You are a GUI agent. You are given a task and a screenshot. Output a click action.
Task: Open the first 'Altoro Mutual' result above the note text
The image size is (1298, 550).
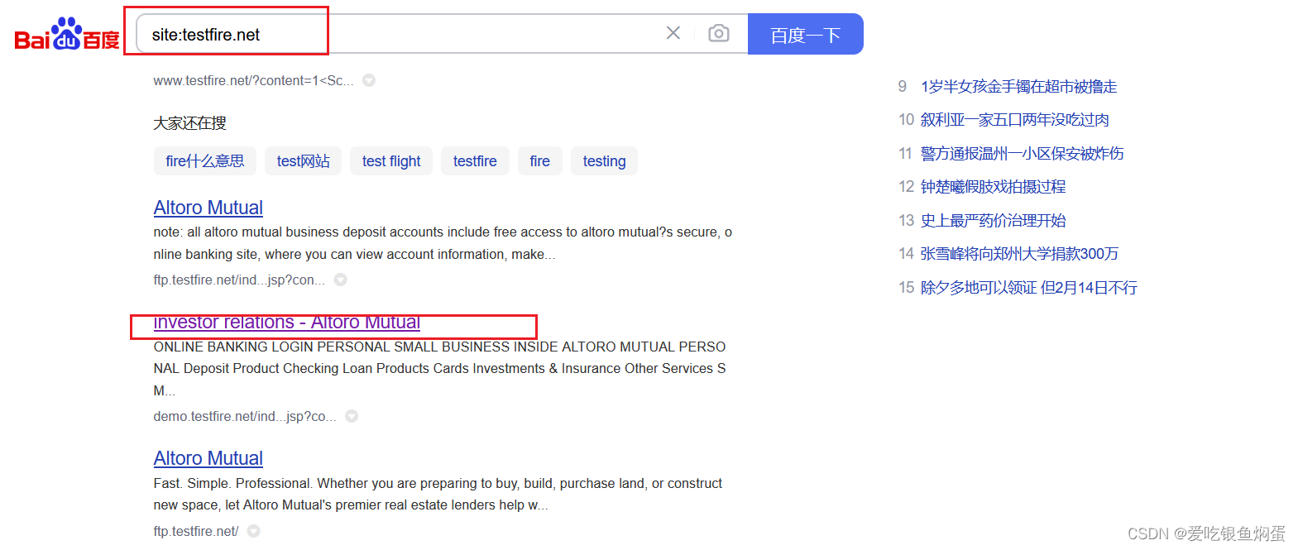point(208,208)
